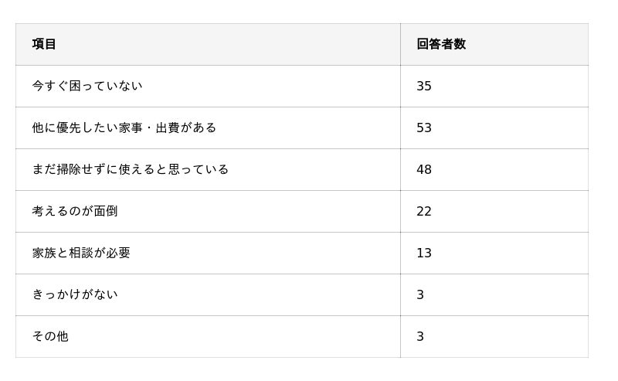Choose the last table row labeled その他
The image size is (618, 381).
(301, 336)
